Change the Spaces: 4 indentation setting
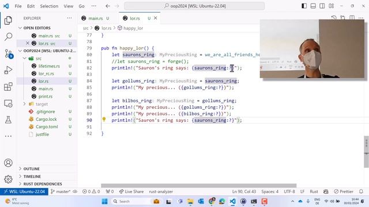 pos(270,191)
